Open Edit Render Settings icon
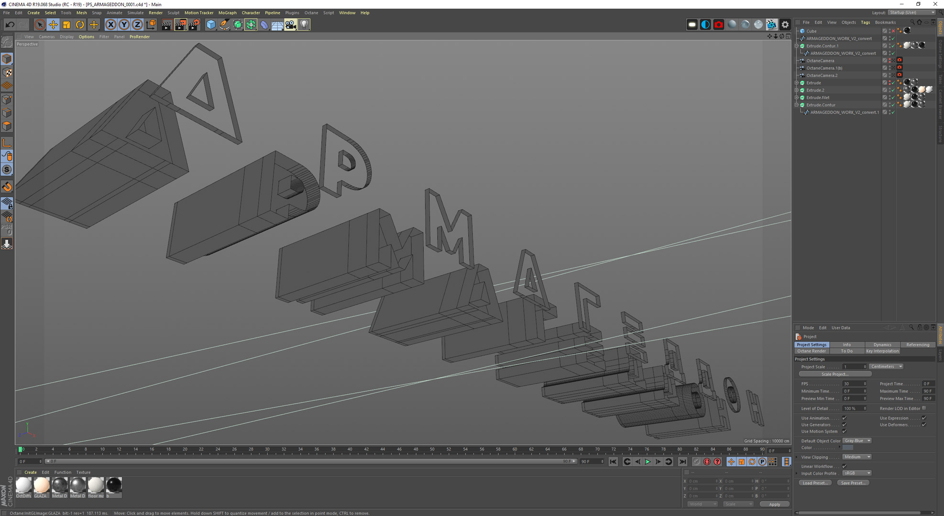Image resolution: width=944 pixels, height=516 pixels. click(194, 24)
